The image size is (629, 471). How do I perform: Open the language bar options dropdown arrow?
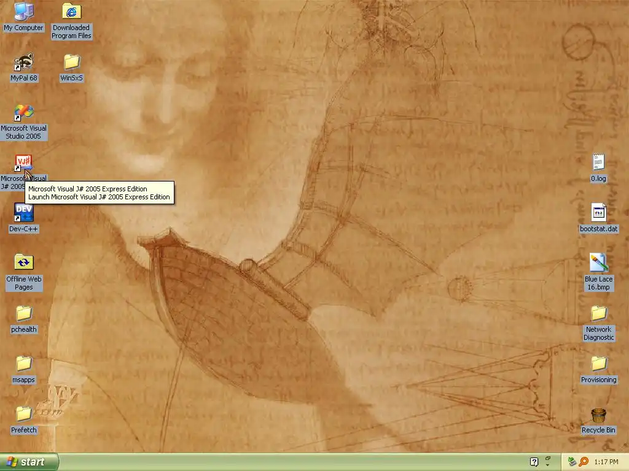click(547, 465)
